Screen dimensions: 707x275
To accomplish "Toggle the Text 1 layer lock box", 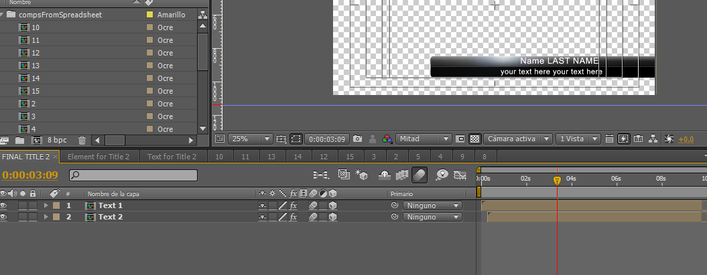I will (33, 205).
